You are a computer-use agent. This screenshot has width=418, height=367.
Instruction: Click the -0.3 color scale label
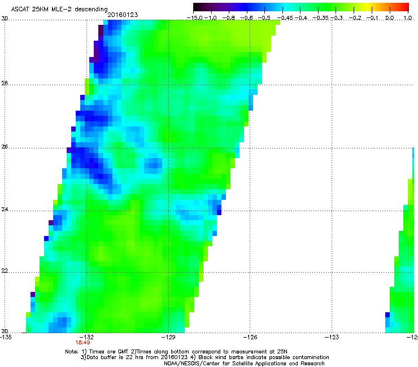coord(337,18)
